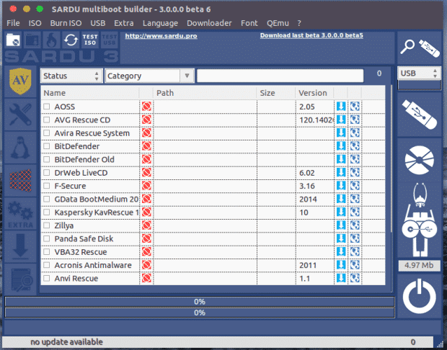Click the lower 0% progress bar
This screenshot has width=447, height=350.
pos(200,313)
